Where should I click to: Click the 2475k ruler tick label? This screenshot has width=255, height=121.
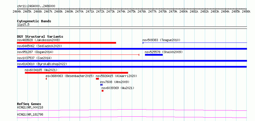point(132,11)
